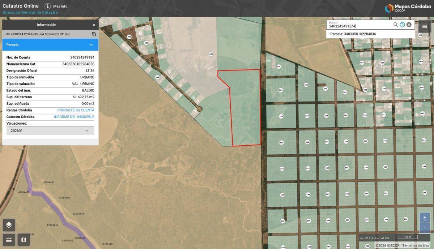Follow the CONSULTE SU CUENTA link
This screenshot has width=434, height=249.
click(x=76, y=110)
